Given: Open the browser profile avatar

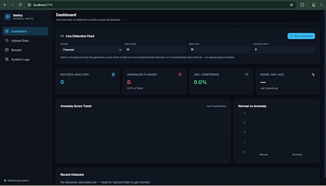Looking at the screenshot, I should coord(314,5).
